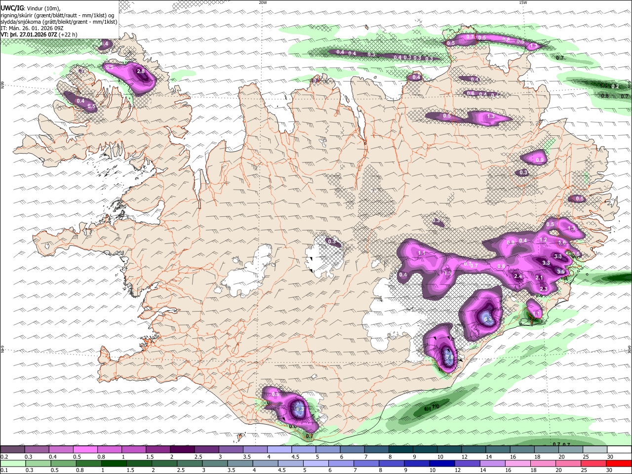
Task: Click the 0.9 value in the northeast cell
Action: coord(539,160)
